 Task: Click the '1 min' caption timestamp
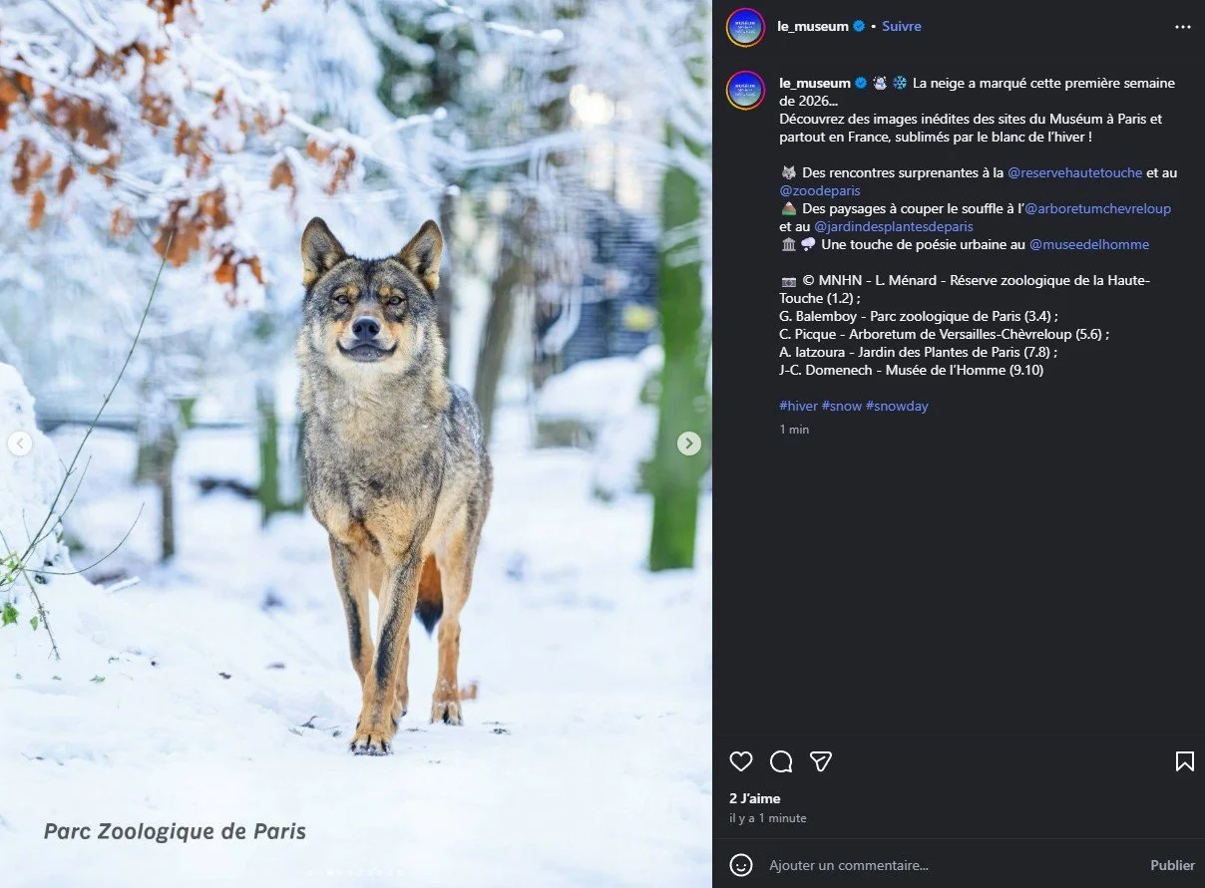[x=795, y=430]
